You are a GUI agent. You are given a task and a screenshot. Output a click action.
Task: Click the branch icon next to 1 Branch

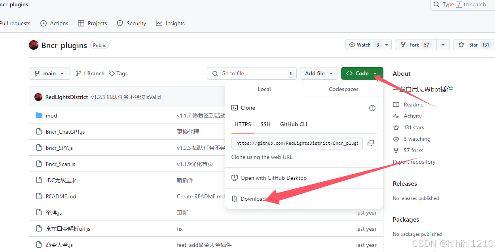(x=79, y=73)
